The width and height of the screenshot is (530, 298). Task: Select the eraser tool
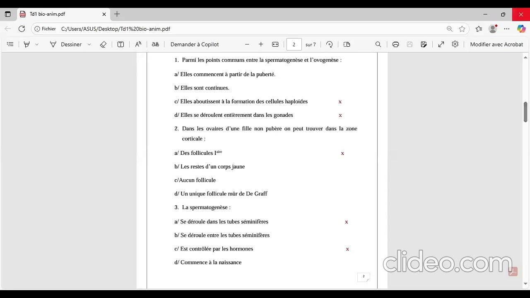(103, 44)
